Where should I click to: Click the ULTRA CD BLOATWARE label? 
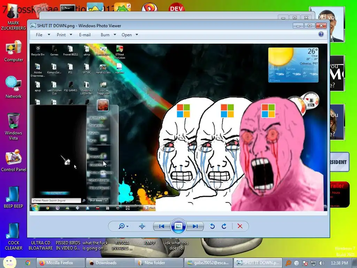pyautogui.click(x=40, y=245)
